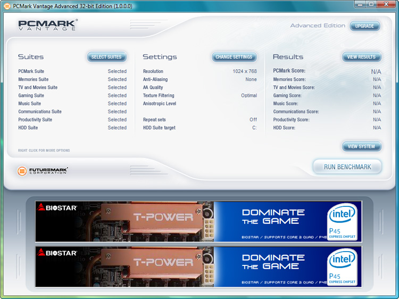Image resolution: width=399 pixels, height=299 pixels.
Task: Click the AA Quality setting label
Action: click(153, 87)
